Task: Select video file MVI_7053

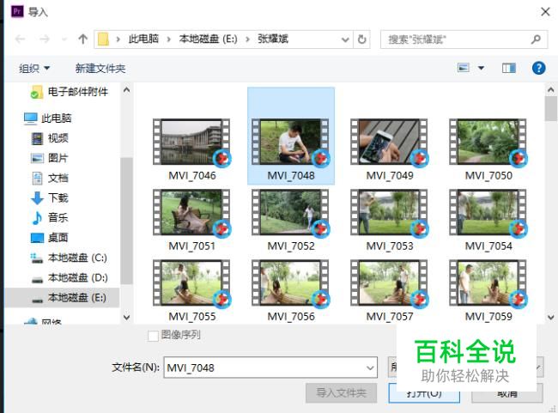Action: (x=390, y=220)
